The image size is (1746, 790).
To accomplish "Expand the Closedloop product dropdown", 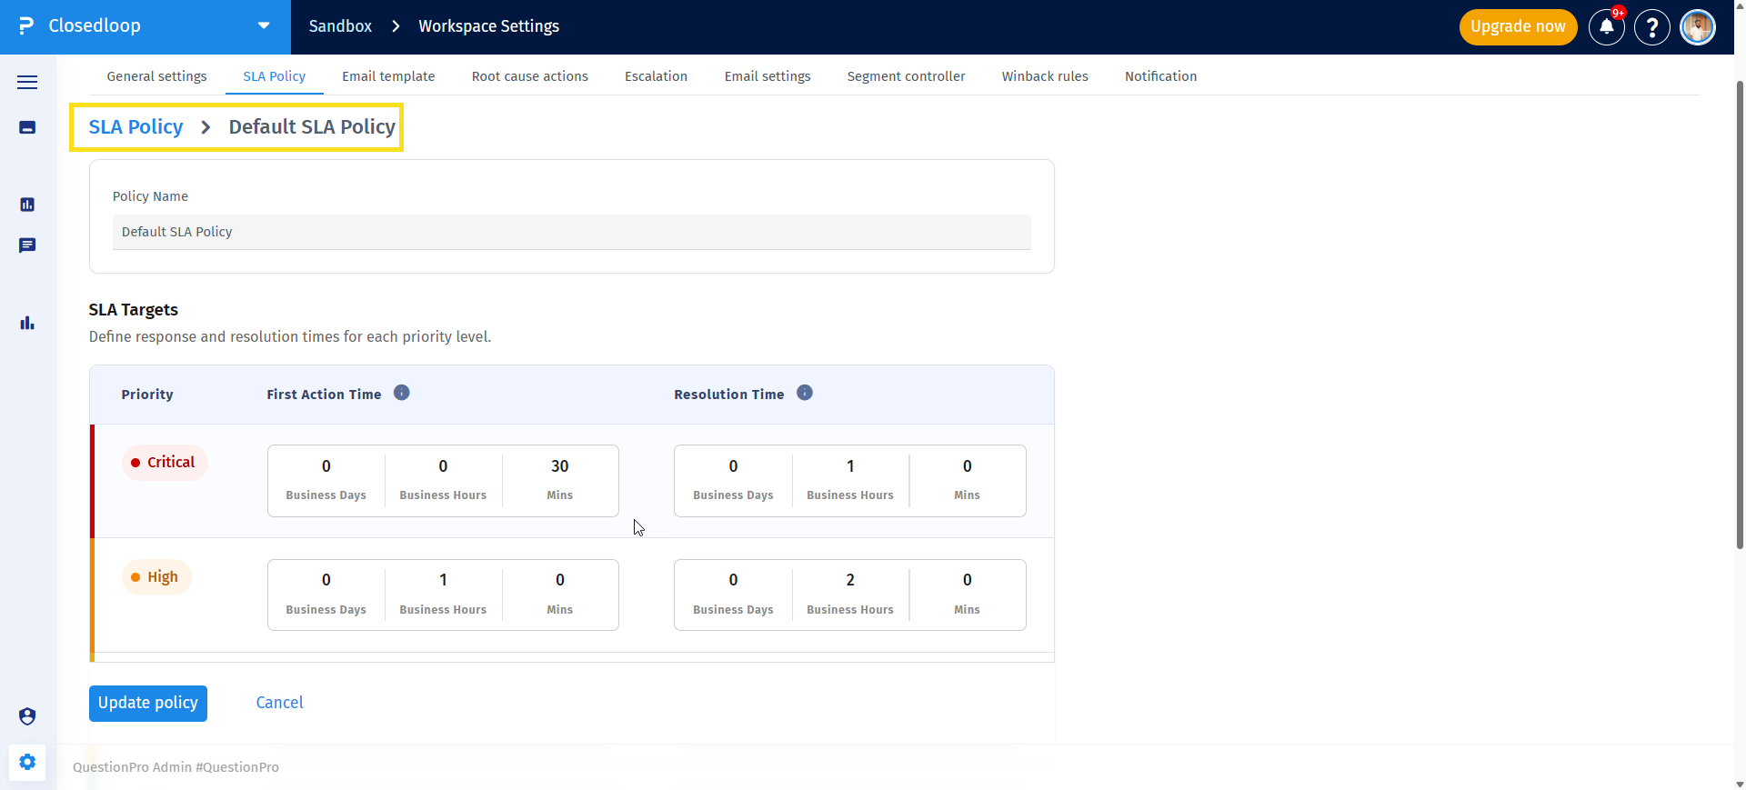I will click(x=264, y=25).
